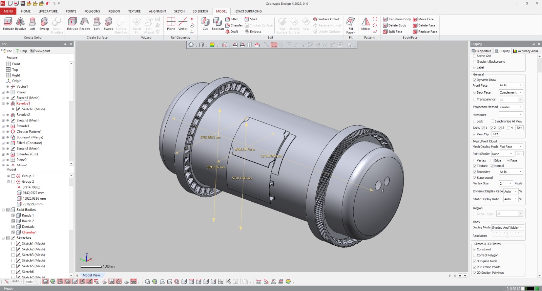Click the Set button beside View Clip
The width and height of the screenshot is (542, 291).
(495, 134)
